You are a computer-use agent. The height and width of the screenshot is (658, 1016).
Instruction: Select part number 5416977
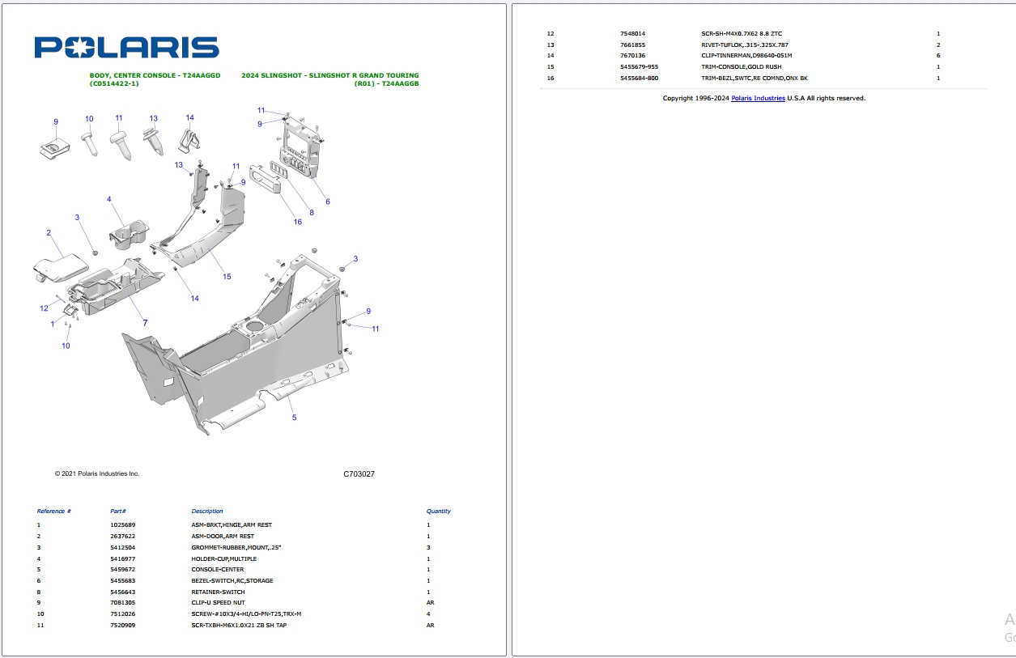[123, 558]
